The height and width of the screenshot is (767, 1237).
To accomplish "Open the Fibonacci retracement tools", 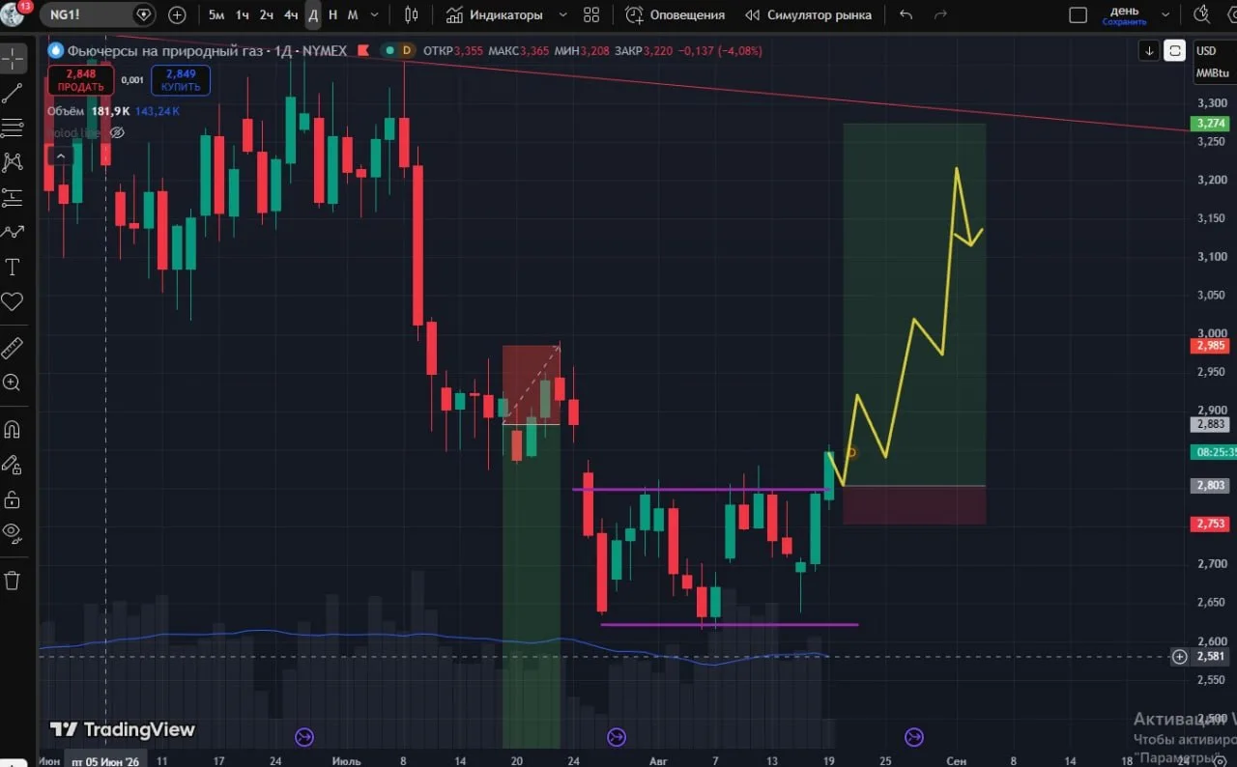I will [13, 128].
